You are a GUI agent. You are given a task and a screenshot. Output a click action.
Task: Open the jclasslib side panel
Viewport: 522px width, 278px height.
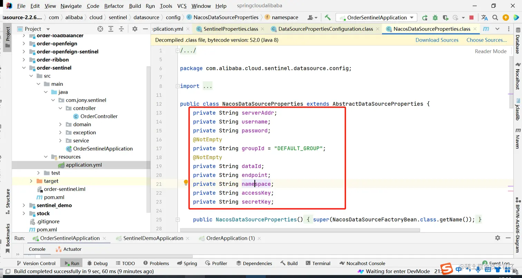pyautogui.click(x=518, y=109)
